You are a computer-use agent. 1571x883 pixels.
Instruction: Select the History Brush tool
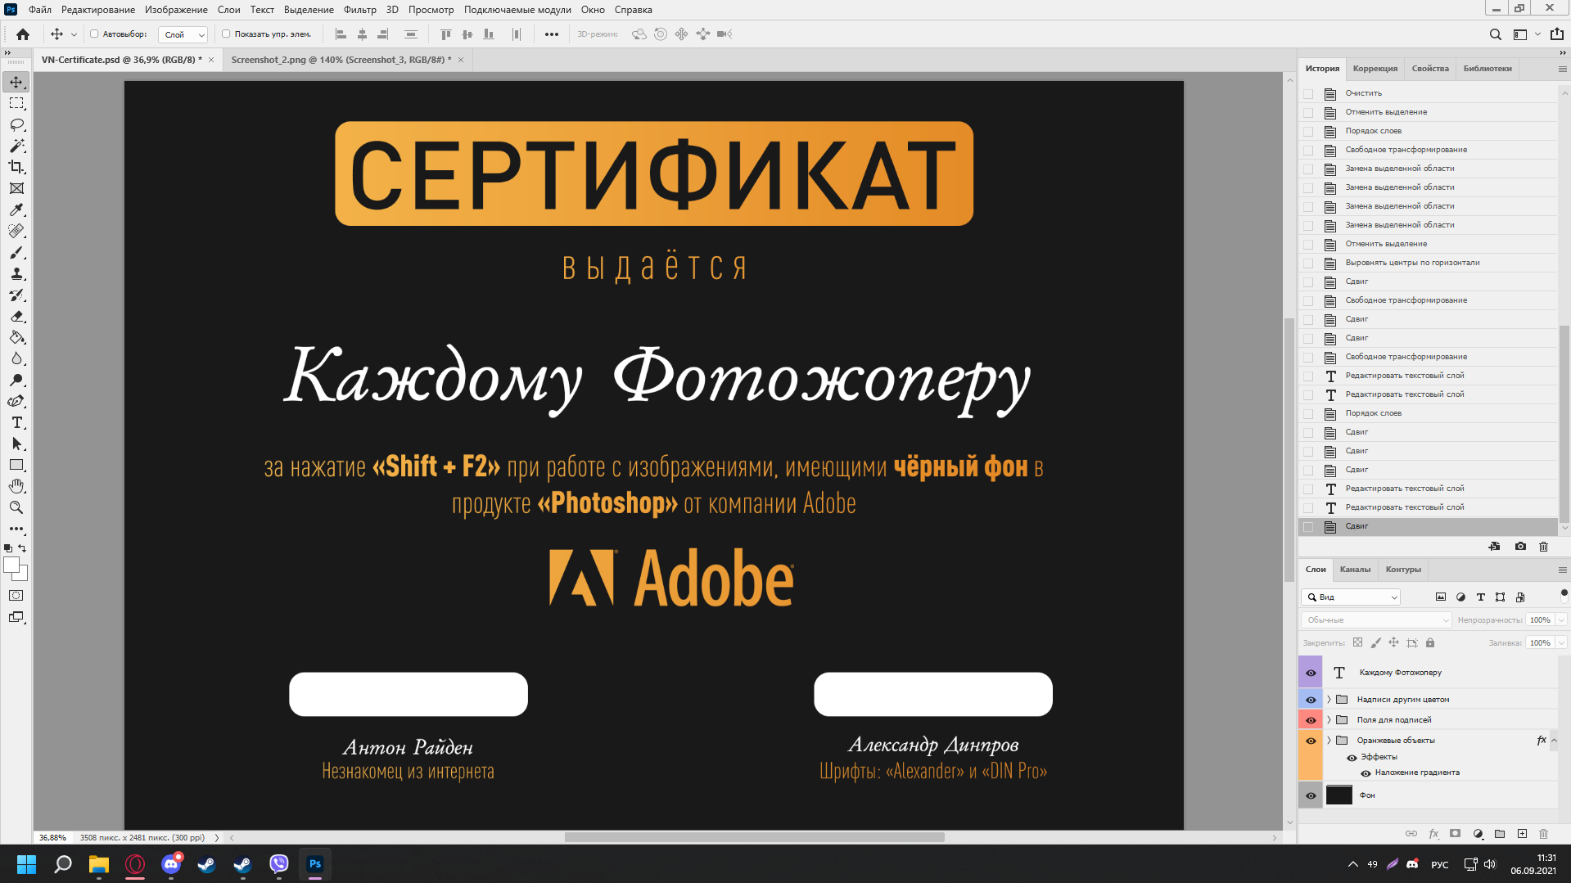click(x=16, y=295)
